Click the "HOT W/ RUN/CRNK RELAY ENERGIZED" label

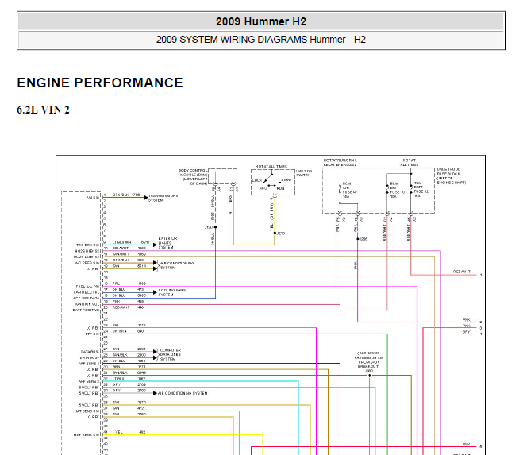tap(340, 163)
